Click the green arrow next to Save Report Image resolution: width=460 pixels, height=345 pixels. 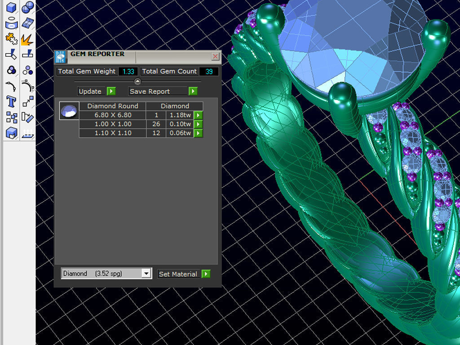(x=193, y=91)
